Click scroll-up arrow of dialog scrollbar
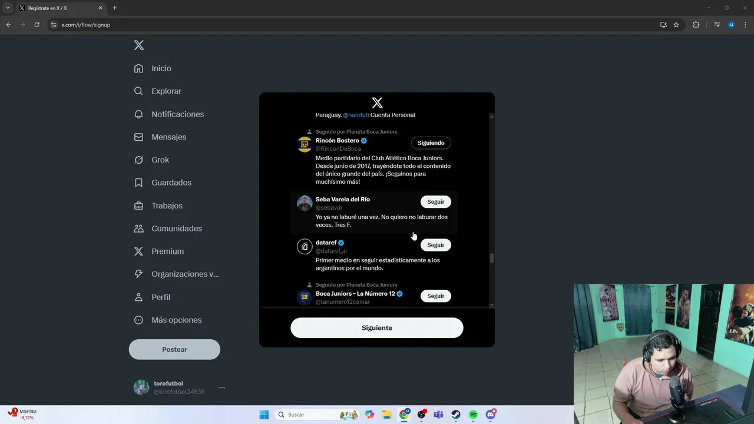 [x=492, y=116]
